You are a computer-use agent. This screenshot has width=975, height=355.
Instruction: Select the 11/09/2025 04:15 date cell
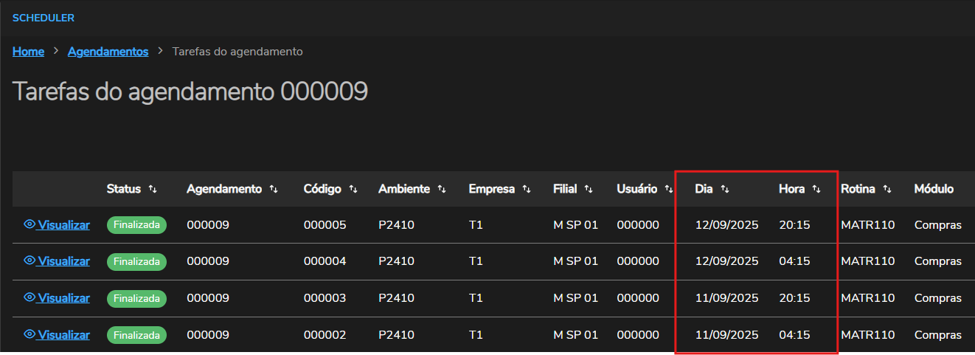(x=726, y=335)
